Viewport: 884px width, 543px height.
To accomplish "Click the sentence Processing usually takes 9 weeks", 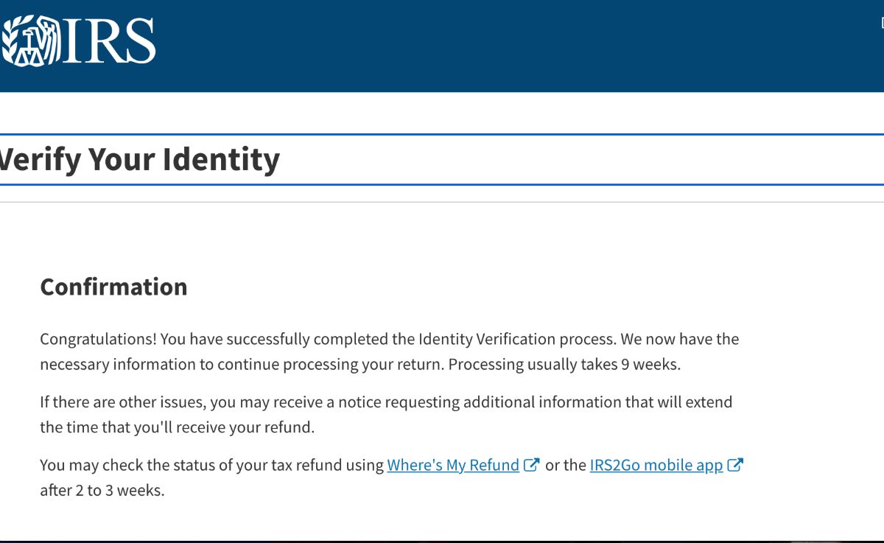I will 564,365.
